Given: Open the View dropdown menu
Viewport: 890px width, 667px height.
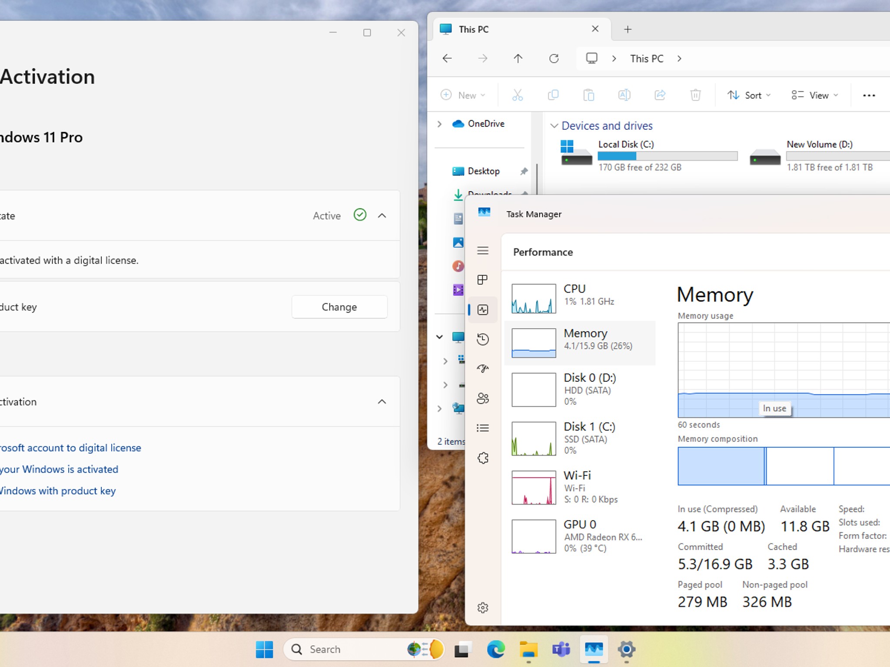Looking at the screenshot, I should tap(815, 95).
